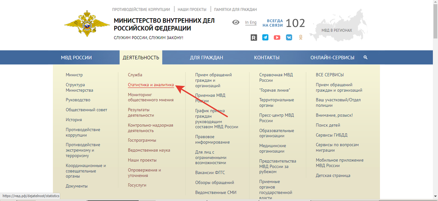Open ПРОТИВОДЕЙСТВИЕ КОРРУПЦИИ top link

(141, 9)
